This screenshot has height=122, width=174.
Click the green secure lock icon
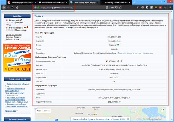pos(38,7)
